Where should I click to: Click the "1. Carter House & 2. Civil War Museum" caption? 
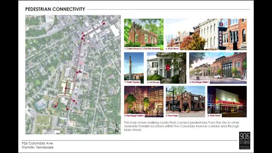click(x=142, y=49)
